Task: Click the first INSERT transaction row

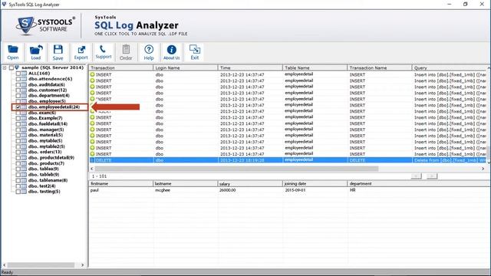Action: 288,75
